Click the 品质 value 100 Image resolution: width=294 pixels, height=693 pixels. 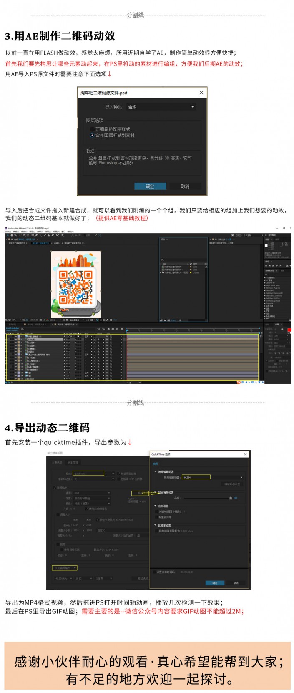click(x=235, y=498)
